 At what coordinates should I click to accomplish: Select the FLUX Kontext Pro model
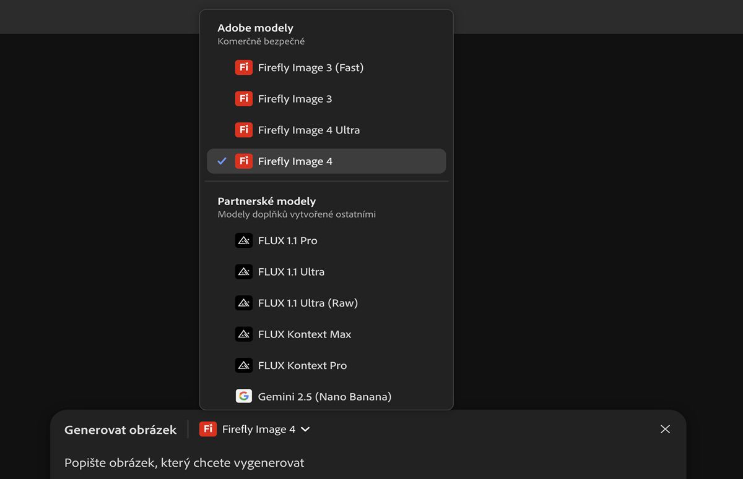tap(302, 365)
